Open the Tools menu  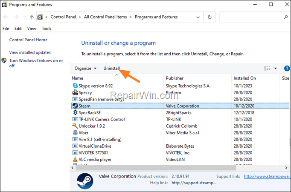[47, 29]
